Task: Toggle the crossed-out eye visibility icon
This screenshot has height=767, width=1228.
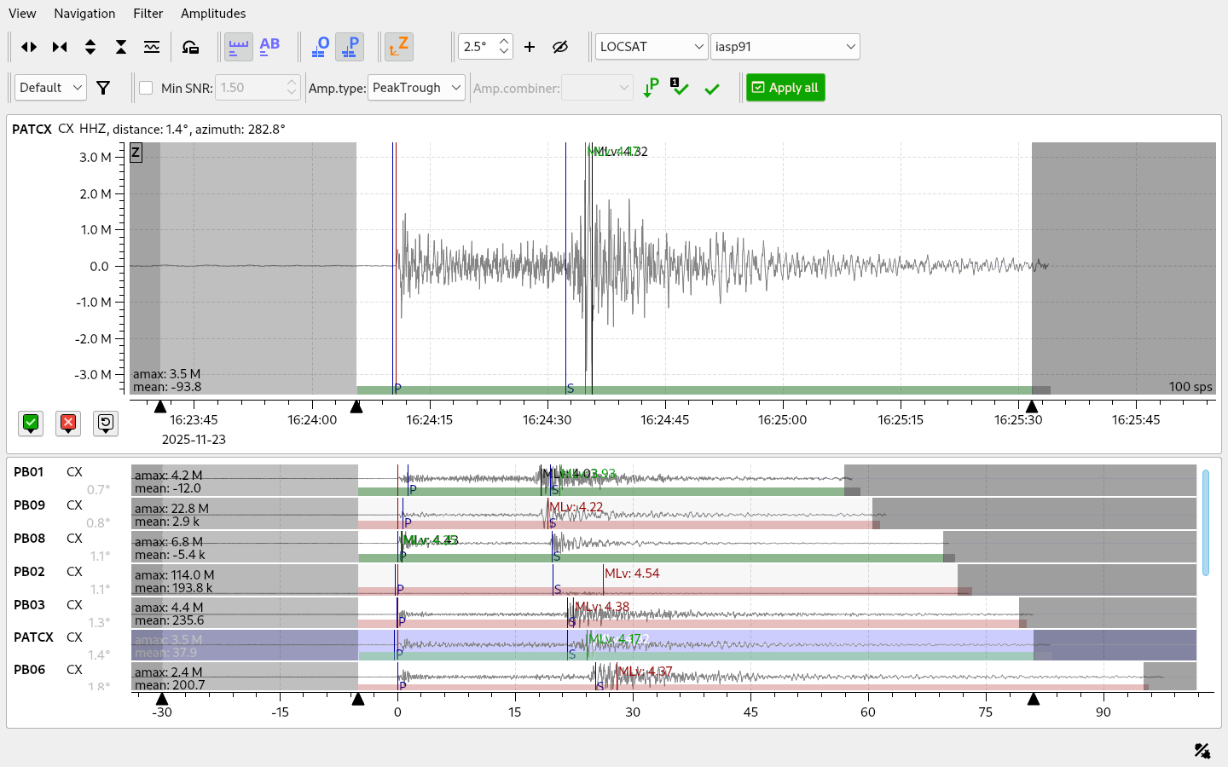Action: point(560,47)
